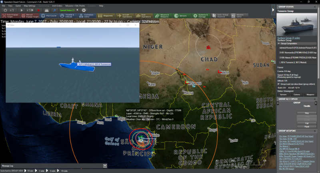
Task: Set throttle to Full
Action: click(x=307, y=123)
